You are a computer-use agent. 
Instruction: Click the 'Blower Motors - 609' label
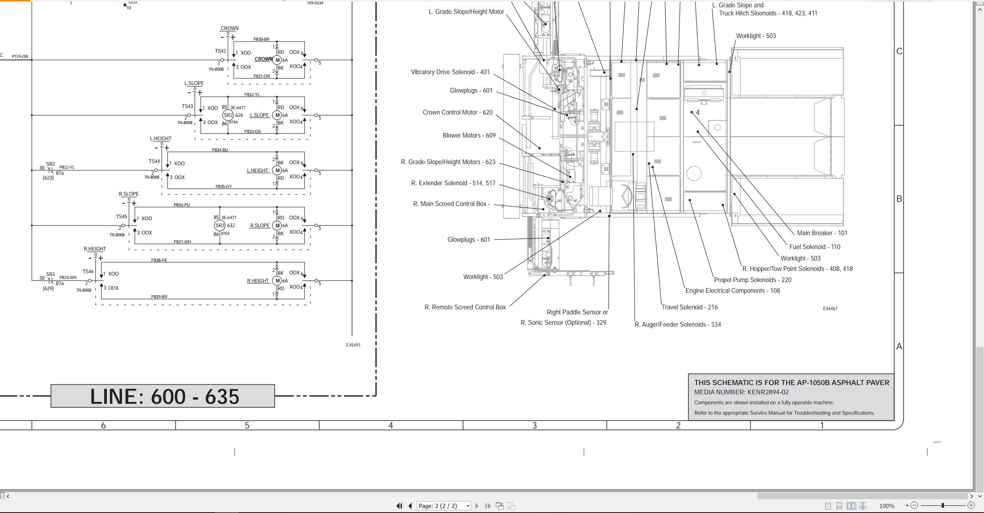click(x=469, y=135)
